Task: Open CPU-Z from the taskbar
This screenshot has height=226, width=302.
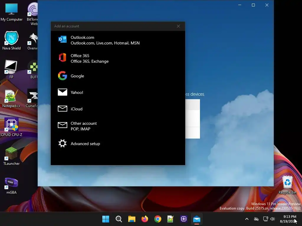Action: pos(184,219)
